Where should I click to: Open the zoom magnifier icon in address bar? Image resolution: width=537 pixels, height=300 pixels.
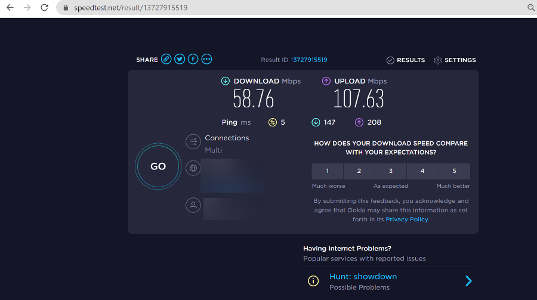pos(531,8)
